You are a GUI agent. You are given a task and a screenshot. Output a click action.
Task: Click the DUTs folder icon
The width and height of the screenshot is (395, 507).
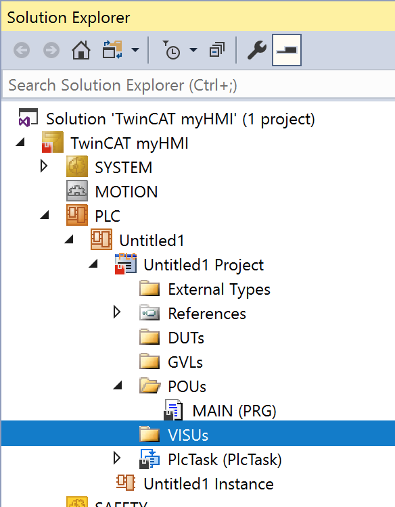tap(149, 337)
